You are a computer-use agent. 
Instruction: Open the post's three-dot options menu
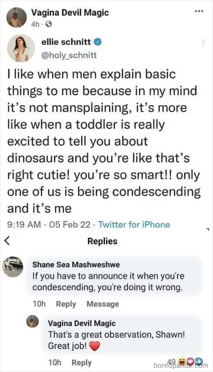(199, 11)
